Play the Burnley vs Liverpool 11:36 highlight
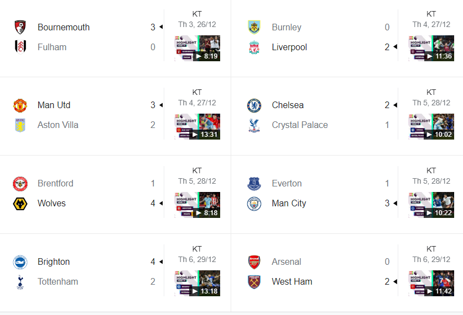This screenshot has height=315, width=463. [431, 49]
